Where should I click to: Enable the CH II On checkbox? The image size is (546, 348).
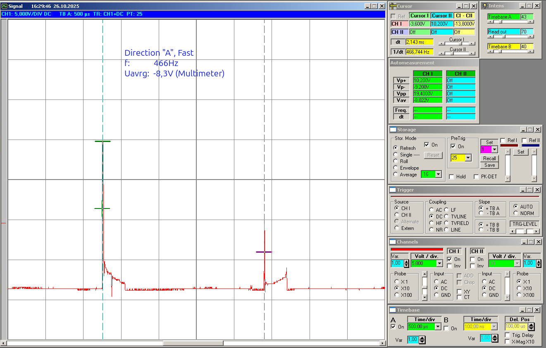472,259
